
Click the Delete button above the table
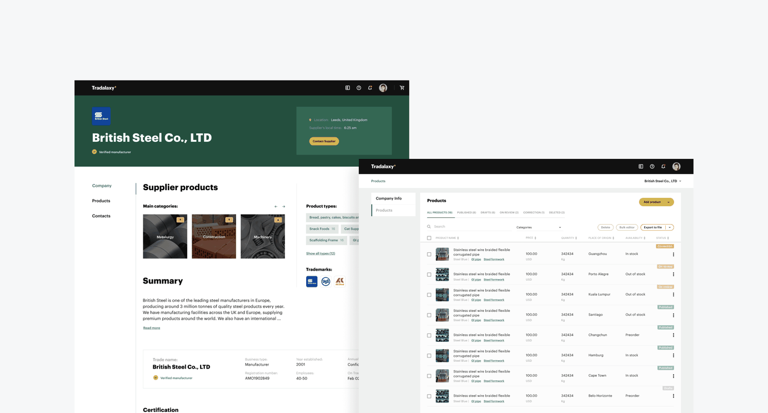coord(606,227)
